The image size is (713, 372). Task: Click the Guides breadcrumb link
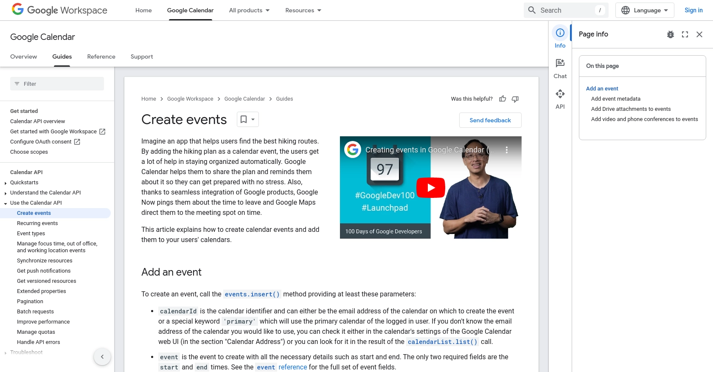(284, 99)
